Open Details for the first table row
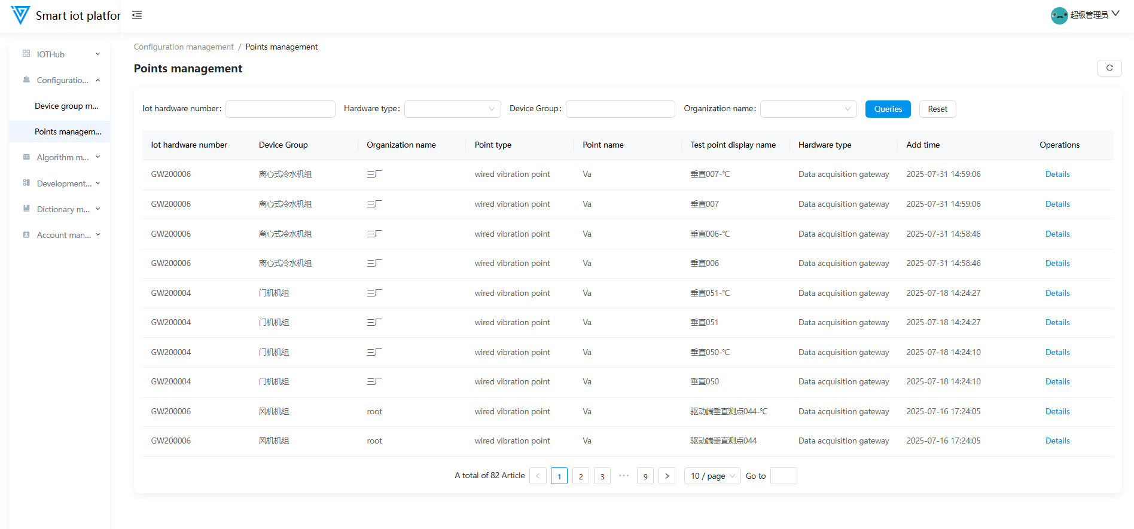This screenshot has width=1134, height=529. pyautogui.click(x=1057, y=175)
